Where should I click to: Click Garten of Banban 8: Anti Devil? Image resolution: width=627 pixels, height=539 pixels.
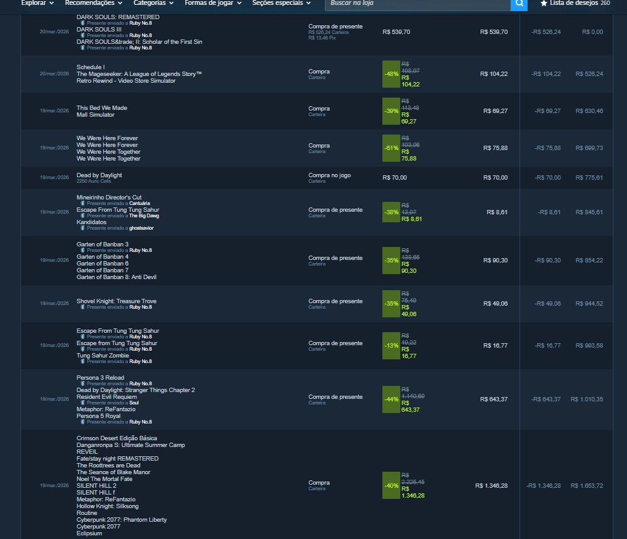point(116,277)
